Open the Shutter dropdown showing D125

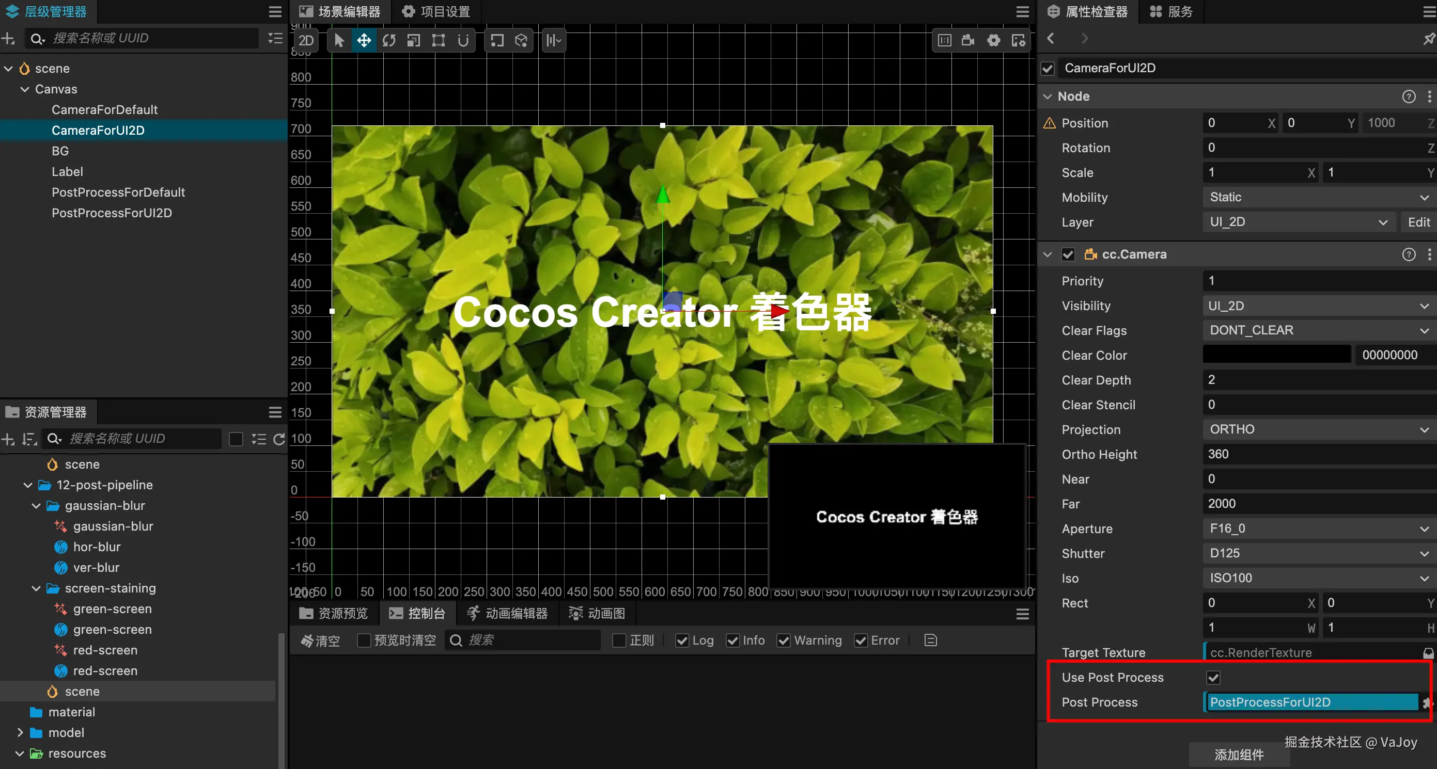(x=1320, y=553)
